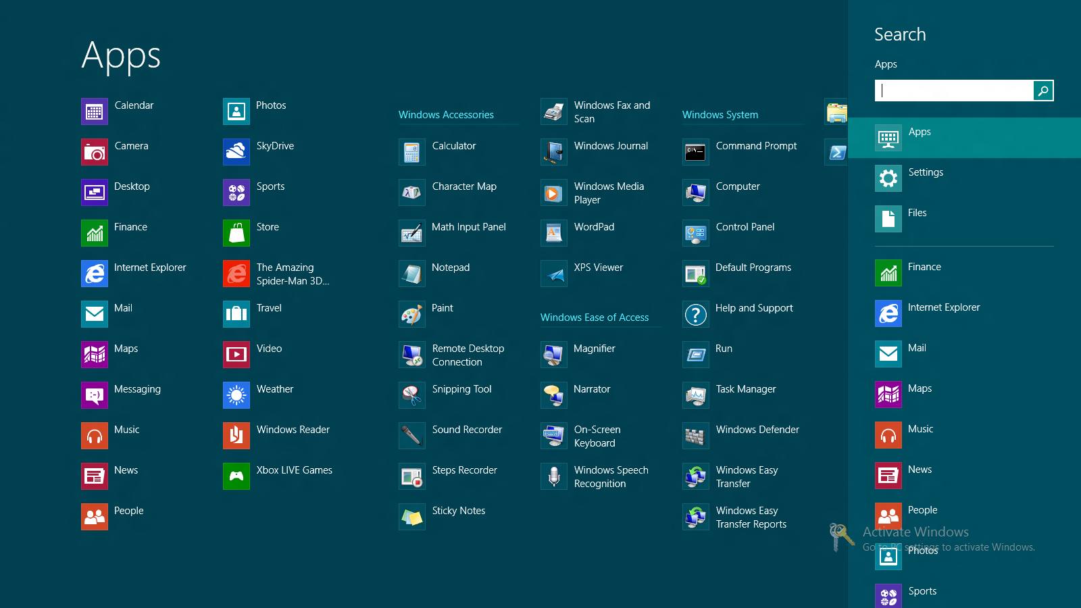Click the Command Prompt icon
1081x608 pixels.
tap(695, 152)
